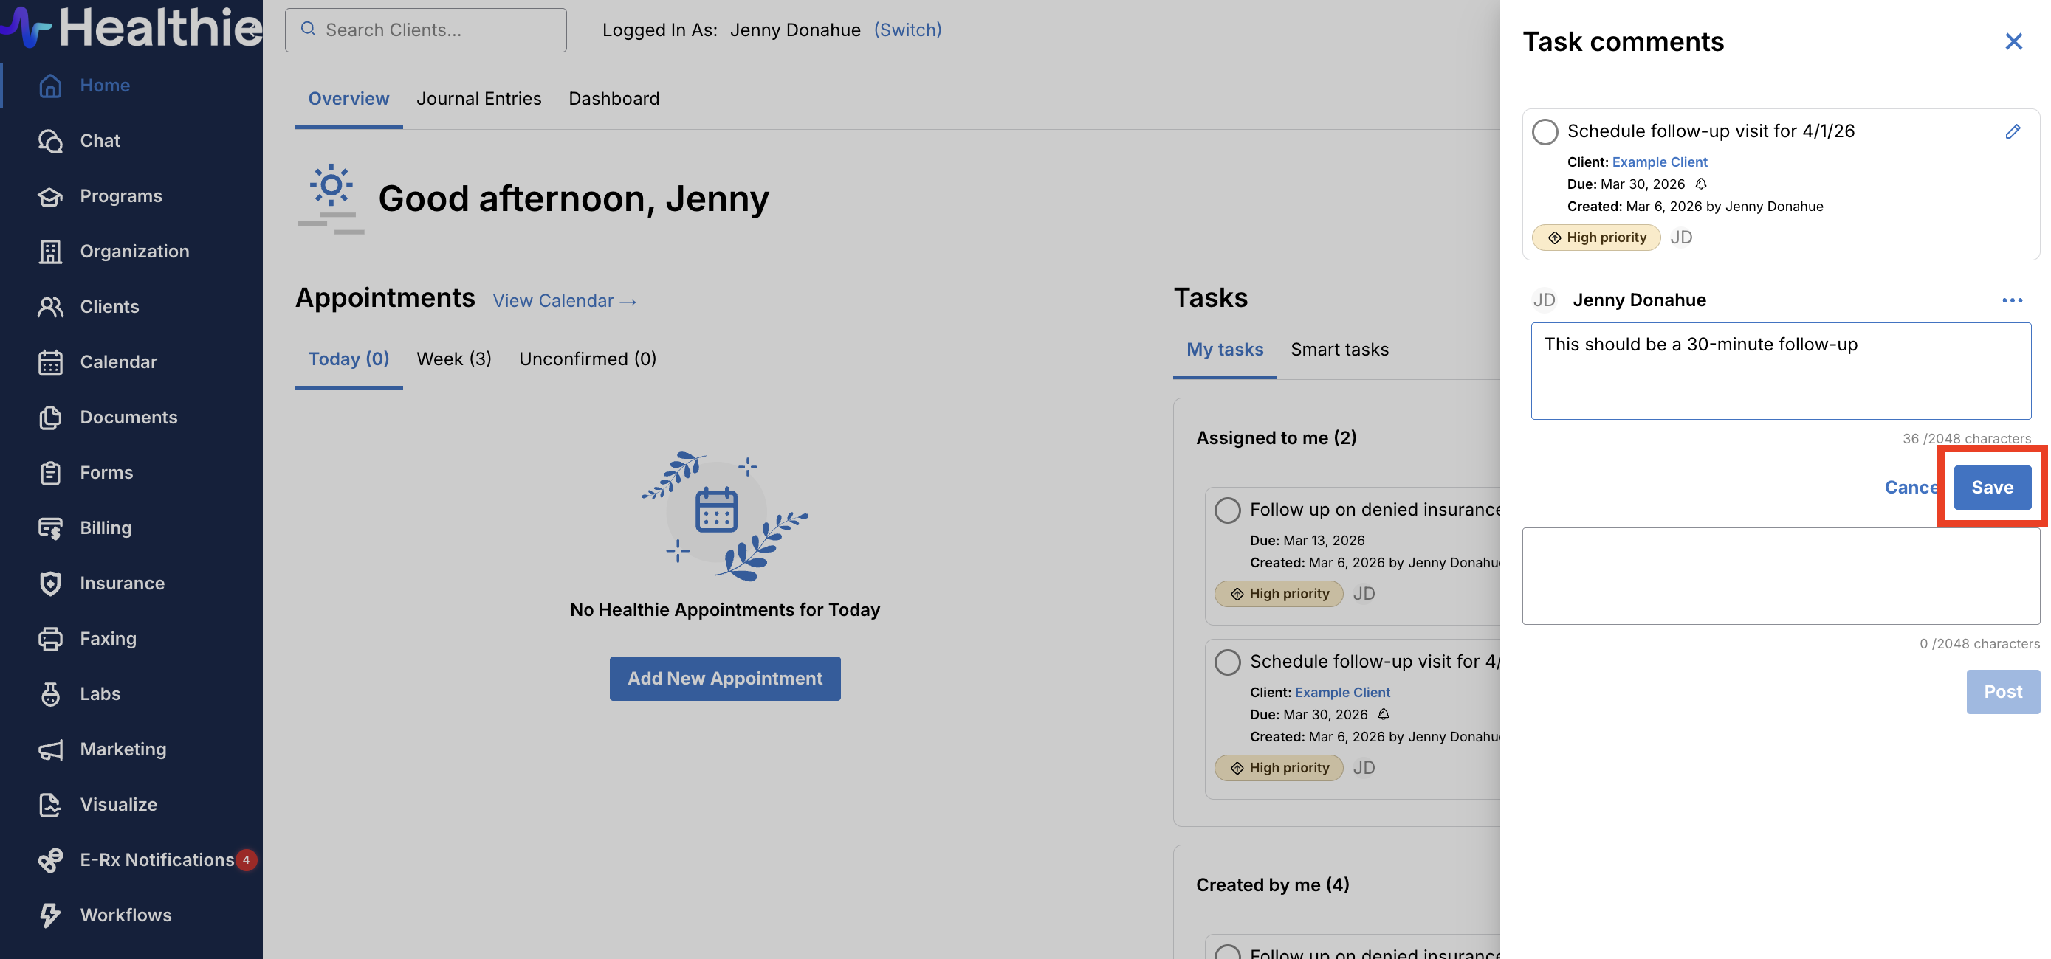Click the pencil edit icon on task

tap(2012, 131)
